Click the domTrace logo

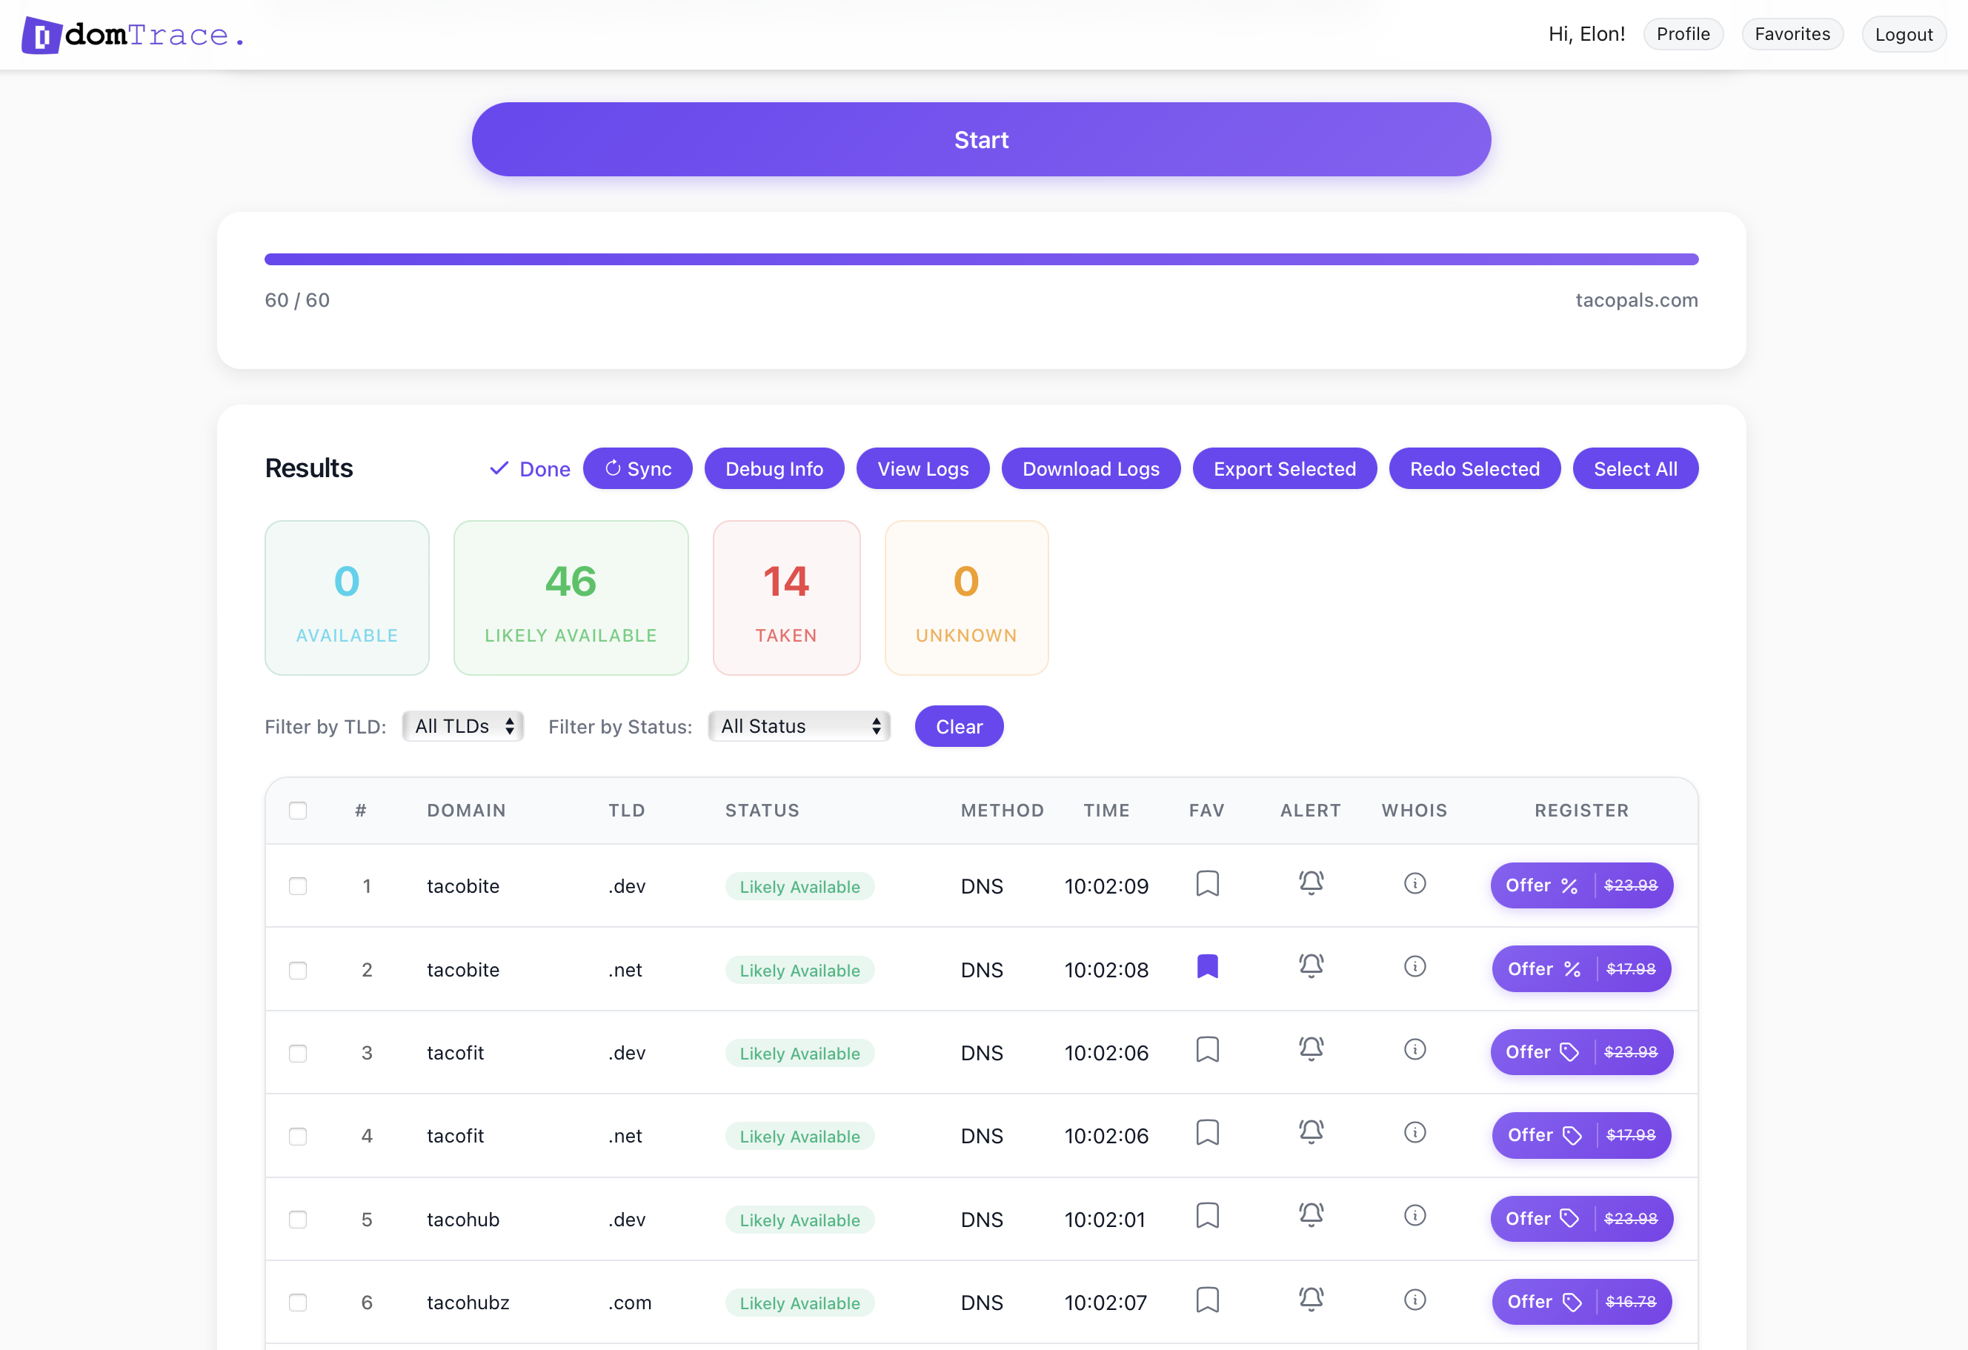click(133, 34)
